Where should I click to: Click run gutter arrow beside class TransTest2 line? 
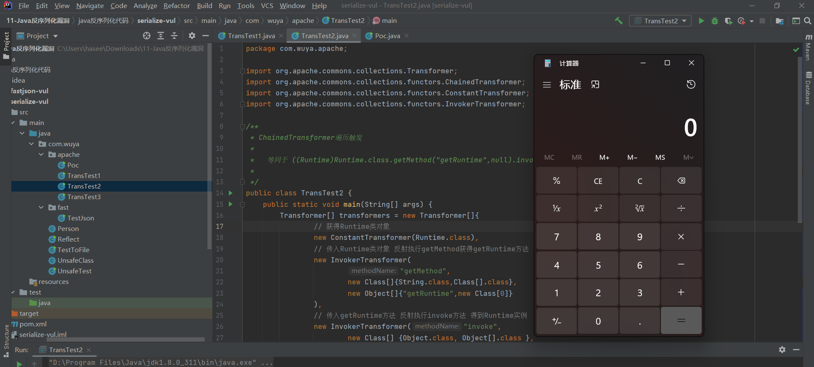231,193
